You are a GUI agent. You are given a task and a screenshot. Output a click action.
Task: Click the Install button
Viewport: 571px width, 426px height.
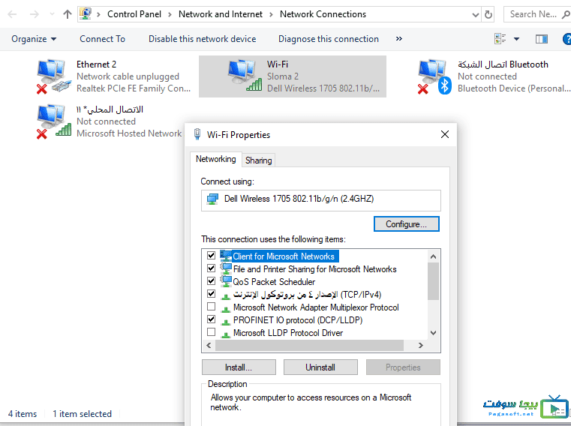(x=239, y=367)
